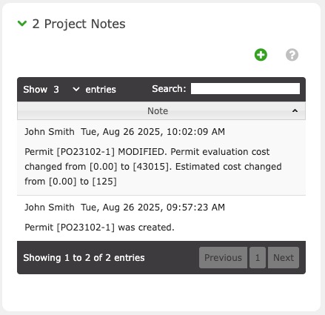Open the Show entries count dropdown

[66, 89]
